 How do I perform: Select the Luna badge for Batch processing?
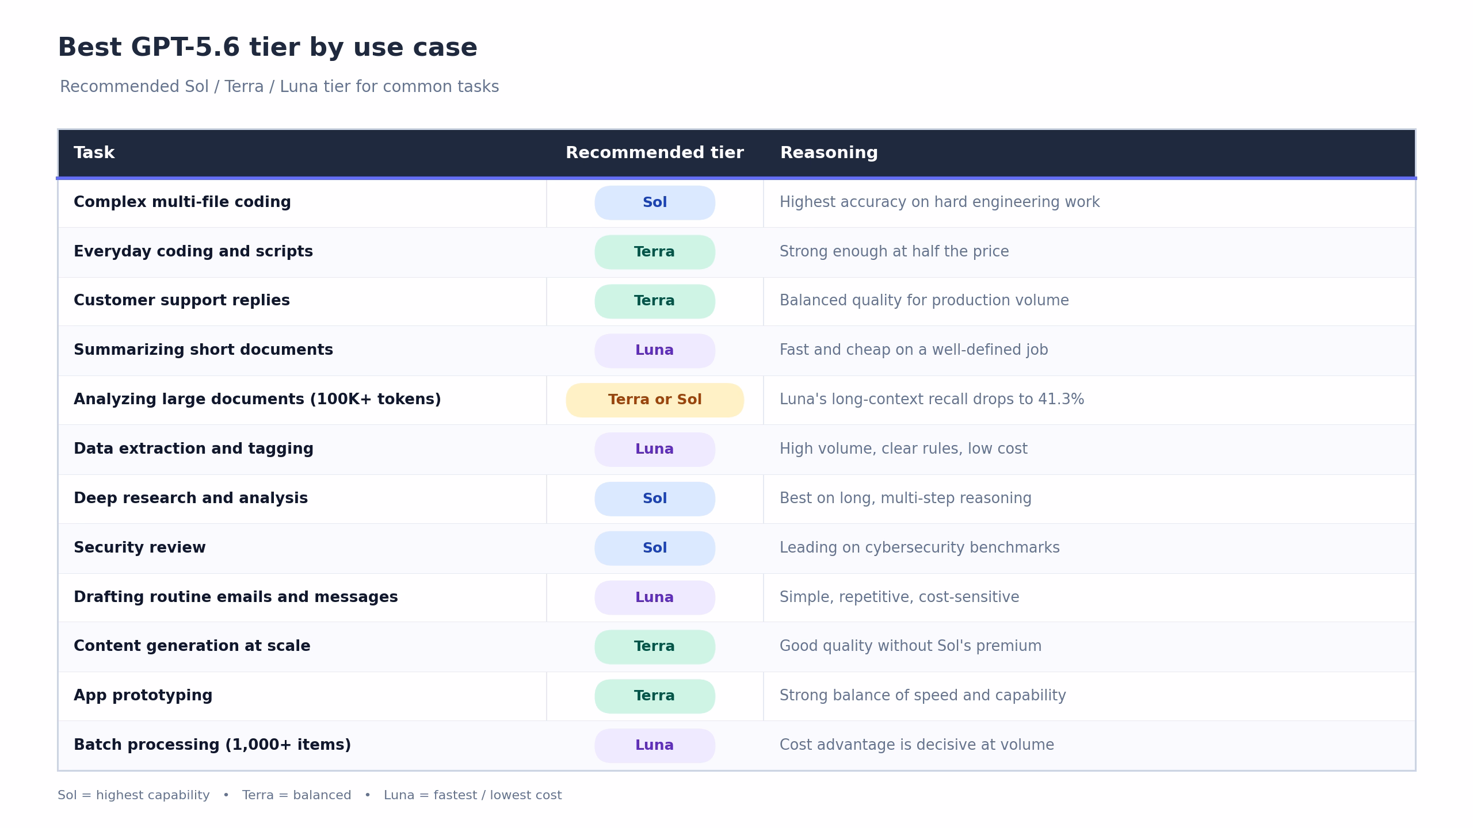(655, 746)
